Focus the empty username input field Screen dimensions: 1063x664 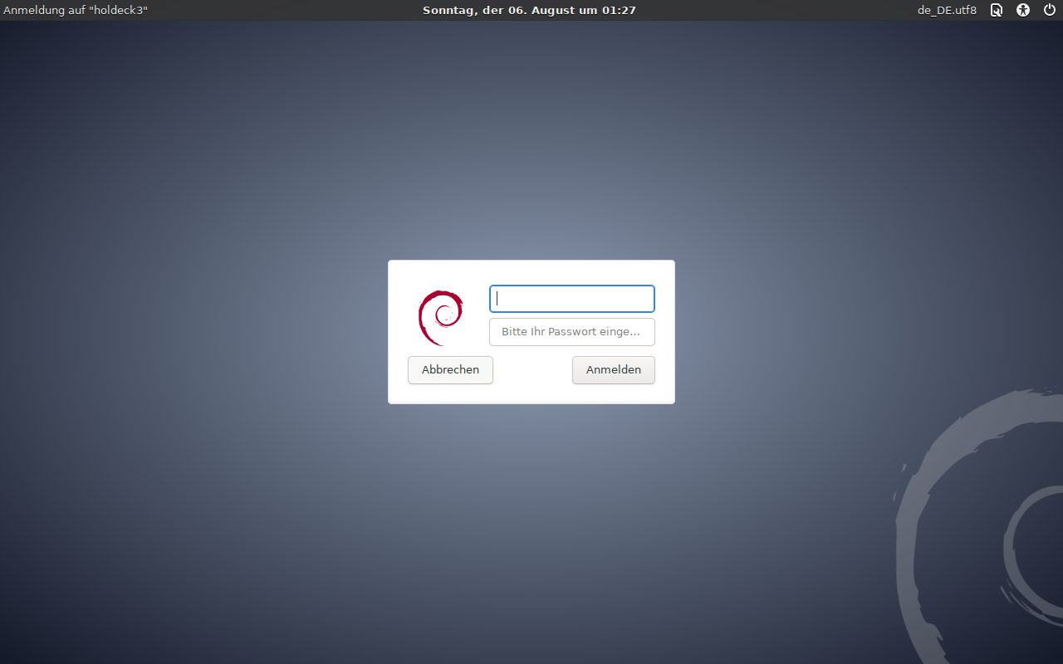point(572,299)
